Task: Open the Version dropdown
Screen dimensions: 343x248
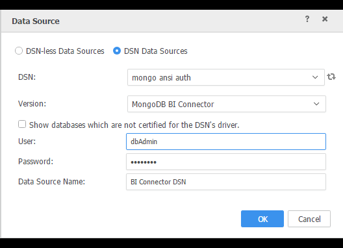Action: [227, 104]
